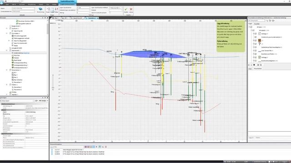The image size is (291, 163).
Task: Click the brown color swatch in the rules list
Action: pyautogui.click(x=260, y=40)
